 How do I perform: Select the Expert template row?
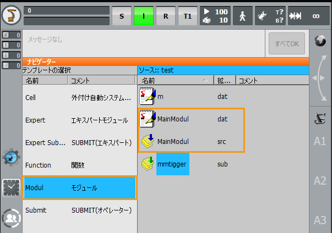(80, 120)
